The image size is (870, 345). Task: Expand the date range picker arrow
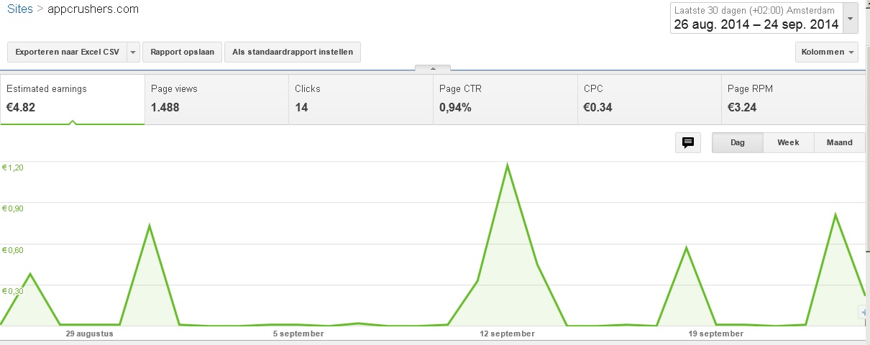pyautogui.click(x=851, y=18)
